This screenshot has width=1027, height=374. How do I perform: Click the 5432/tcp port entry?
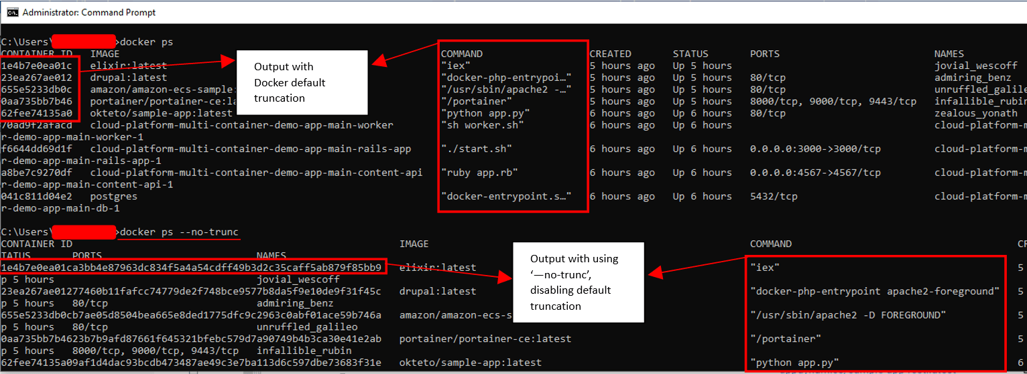coord(774,197)
